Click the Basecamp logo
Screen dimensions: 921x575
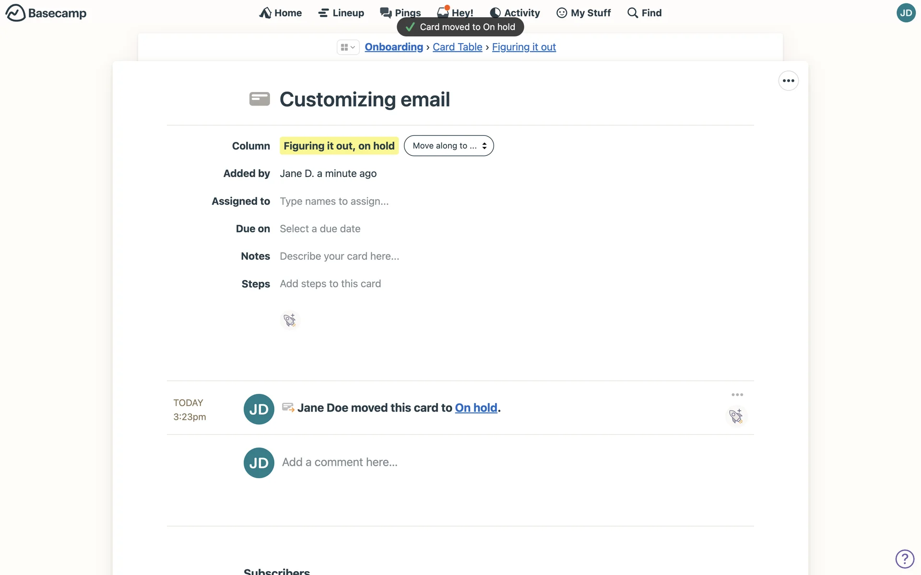pos(46,13)
